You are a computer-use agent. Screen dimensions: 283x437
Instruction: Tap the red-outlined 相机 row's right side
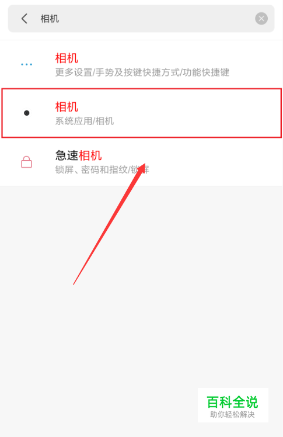[223, 113]
